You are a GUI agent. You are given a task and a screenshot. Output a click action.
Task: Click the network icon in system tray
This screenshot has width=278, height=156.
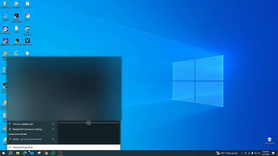click(256, 153)
